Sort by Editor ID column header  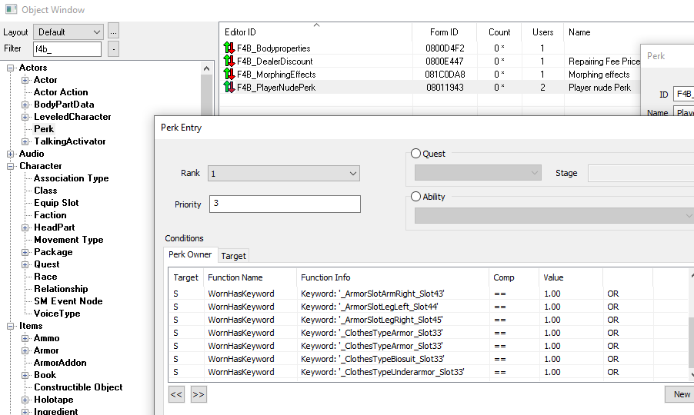tap(316, 32)
